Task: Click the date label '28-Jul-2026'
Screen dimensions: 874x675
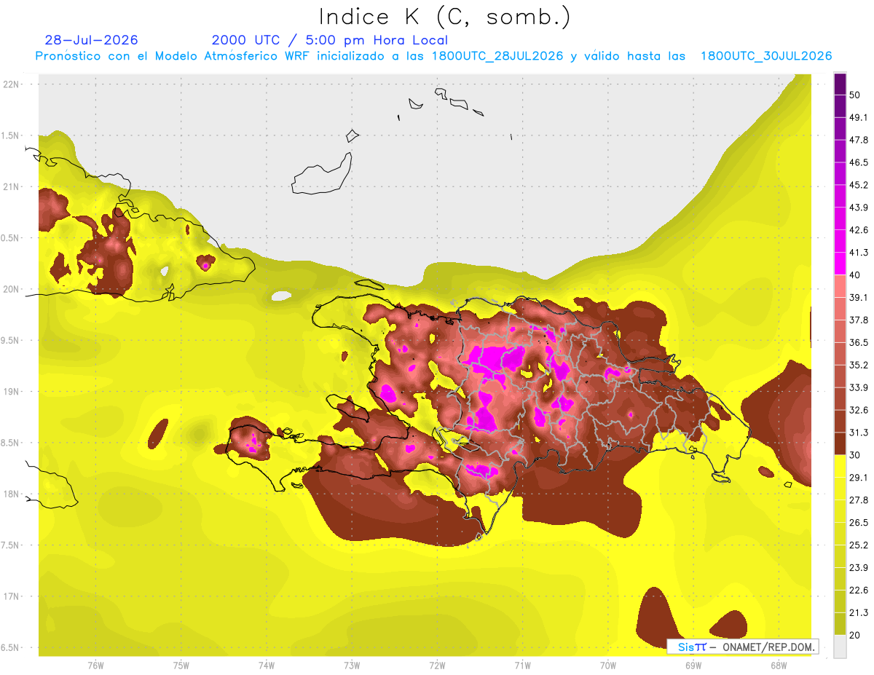Action: [x=91, y=40]
